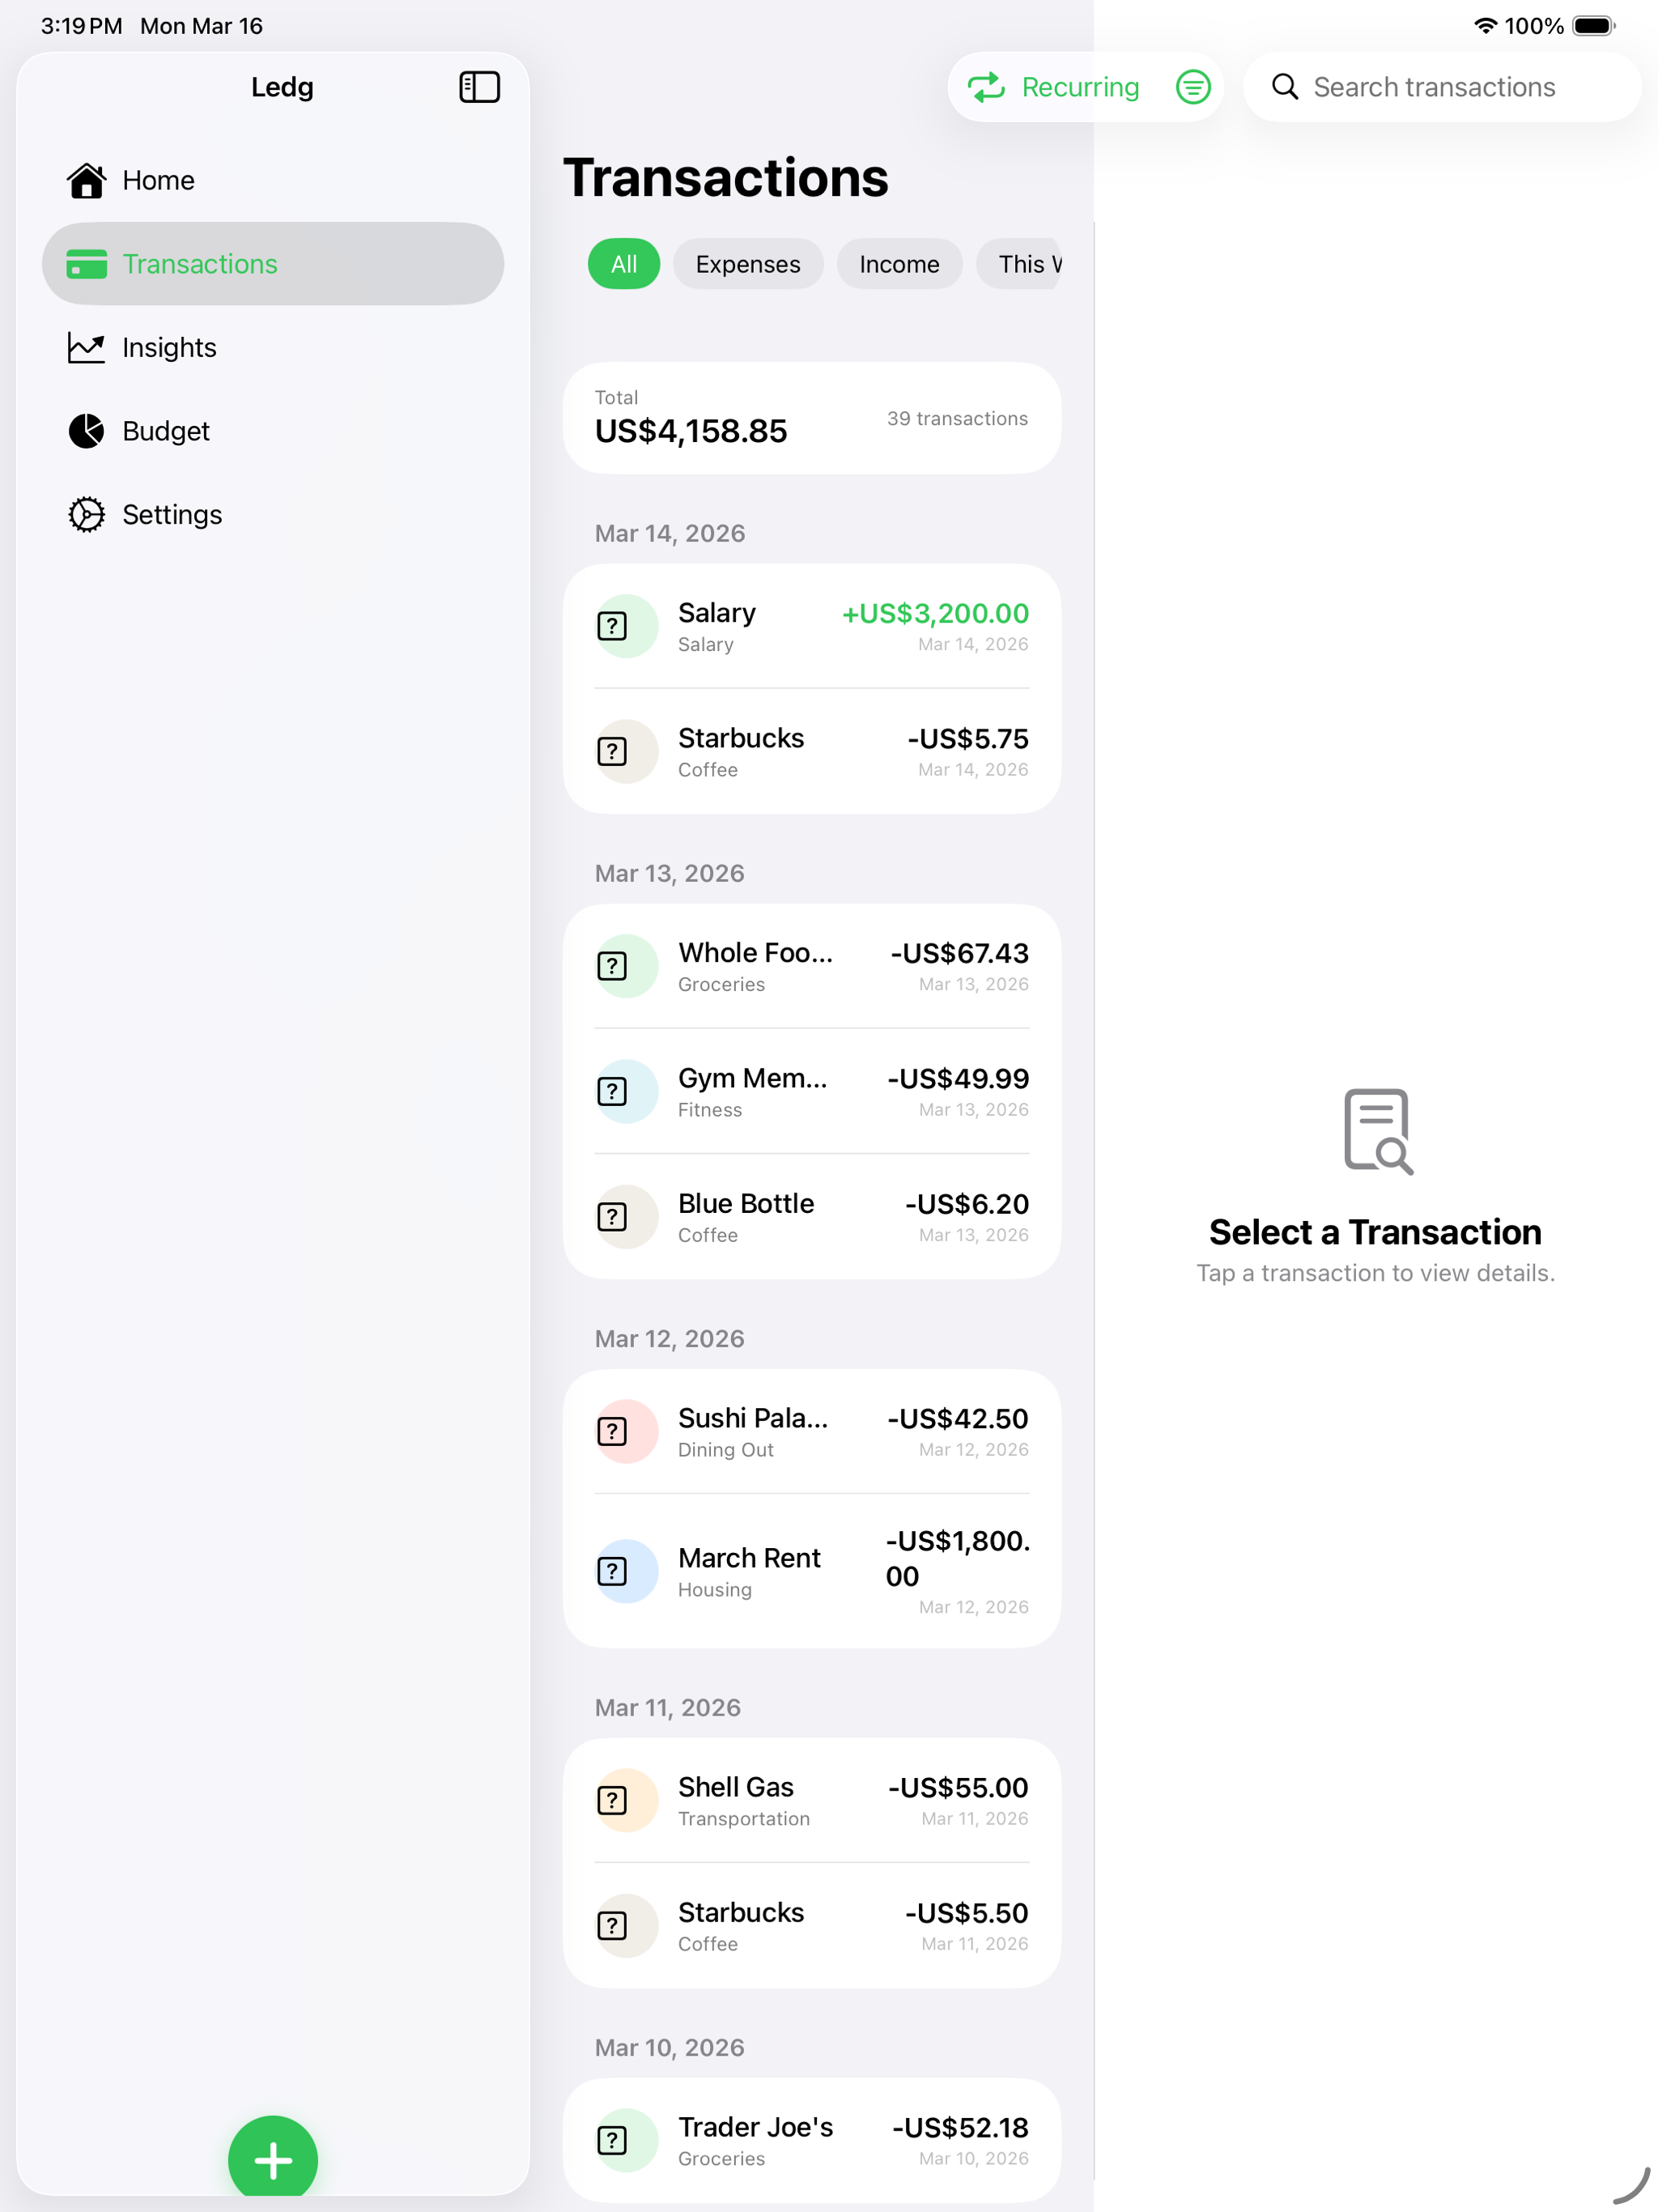The width and height of the screenshot is (1658, 2212).
Task: Click the Total US$4,158.85 summary card
Action: (x=811, y=418)
